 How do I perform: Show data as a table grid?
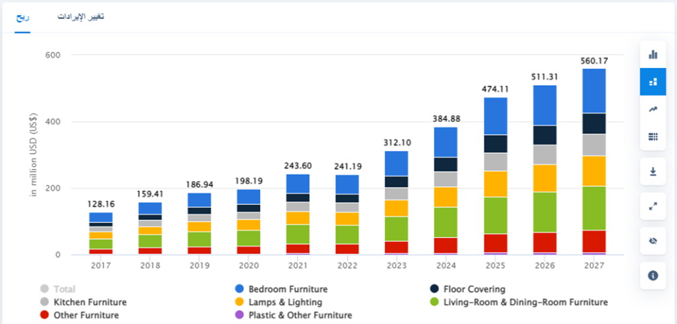(653, 137)
